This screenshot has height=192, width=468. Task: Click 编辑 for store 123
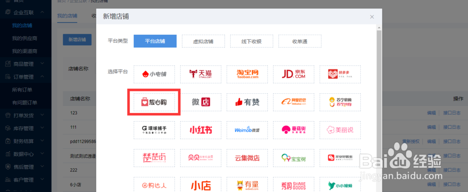coord(431,113)
